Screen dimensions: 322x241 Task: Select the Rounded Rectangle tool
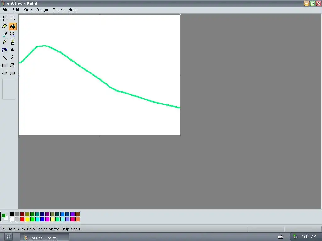[13, 73]
